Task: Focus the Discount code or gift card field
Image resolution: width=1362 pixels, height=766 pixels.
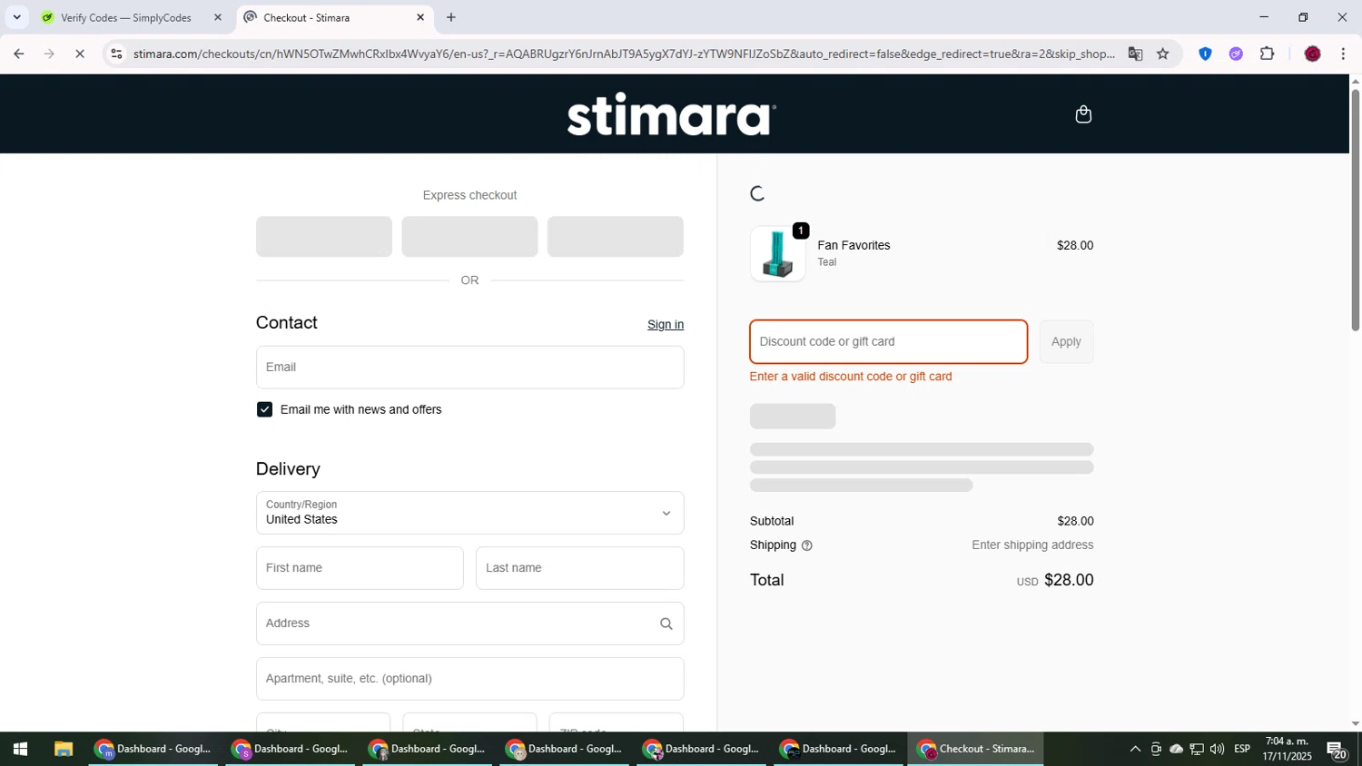Action: 889,342
